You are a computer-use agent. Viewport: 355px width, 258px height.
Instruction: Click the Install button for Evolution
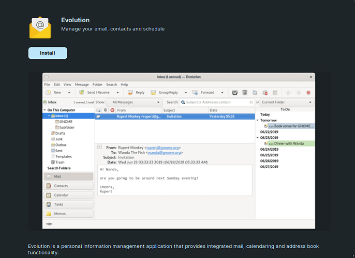48,53
